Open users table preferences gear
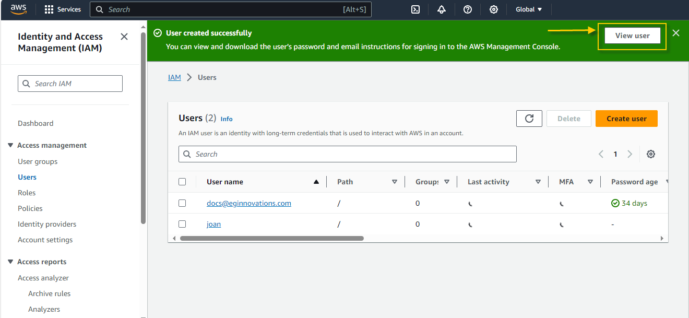Screen dimensions: 689x318 tap(651, 154)
